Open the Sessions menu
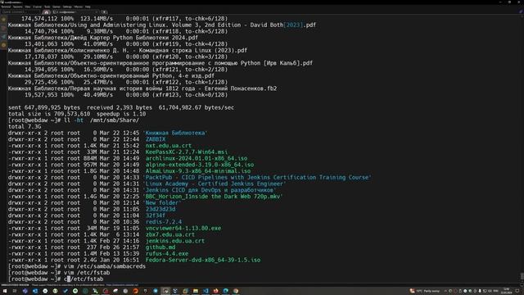 tap(17, 7)
